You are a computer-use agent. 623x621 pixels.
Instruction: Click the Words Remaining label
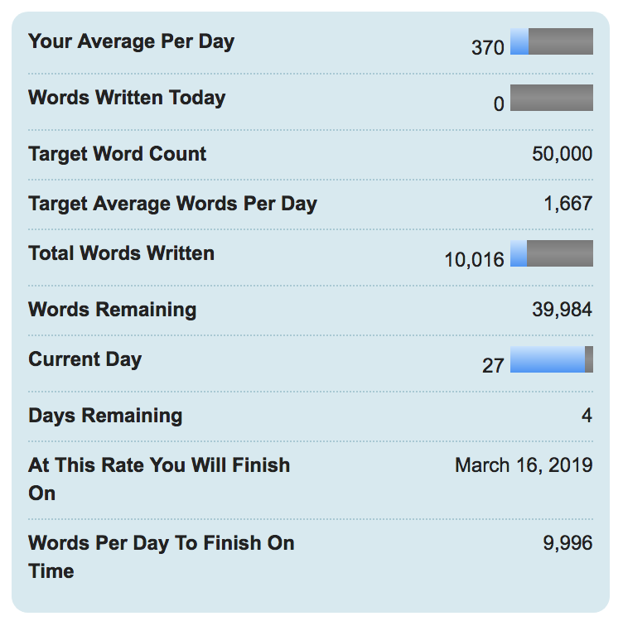(113, 310)
